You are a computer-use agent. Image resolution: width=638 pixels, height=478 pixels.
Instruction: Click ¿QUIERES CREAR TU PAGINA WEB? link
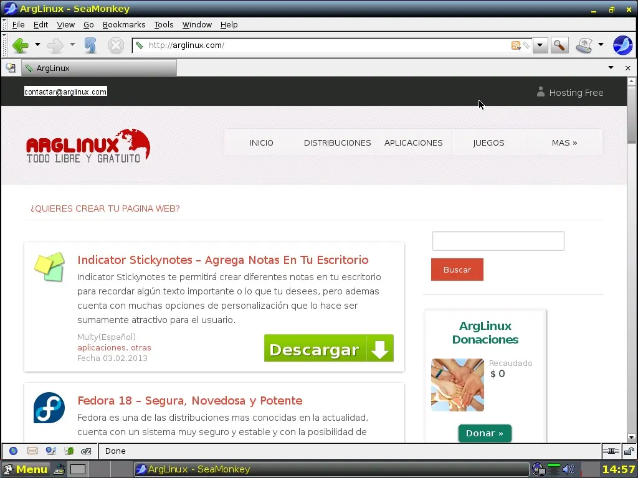[x=105, y=209]
